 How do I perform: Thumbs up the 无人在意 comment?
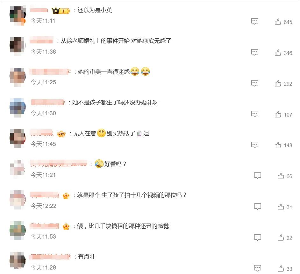click(278, 145)
